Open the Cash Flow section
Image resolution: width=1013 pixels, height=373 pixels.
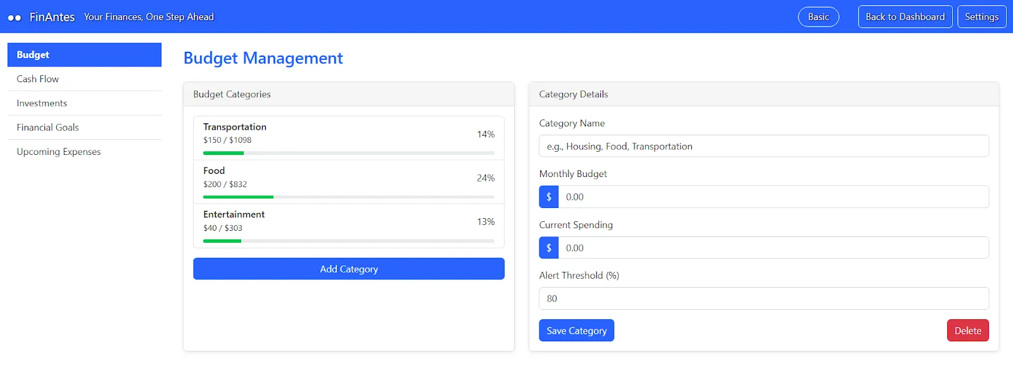point(38,79)
